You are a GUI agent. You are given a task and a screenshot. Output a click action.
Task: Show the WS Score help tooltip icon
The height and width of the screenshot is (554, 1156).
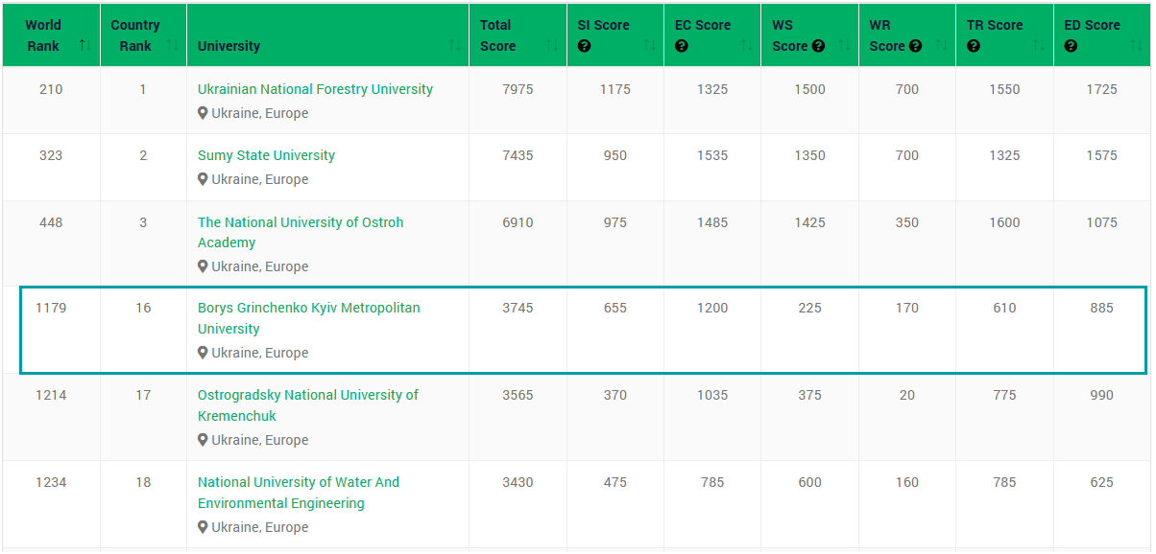pyautogui.click(x=818, y=46)
